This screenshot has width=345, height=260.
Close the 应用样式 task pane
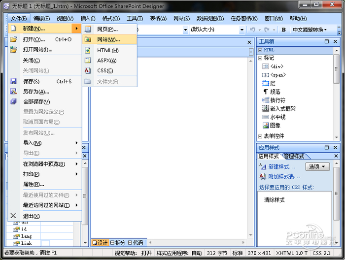point(335,147)
